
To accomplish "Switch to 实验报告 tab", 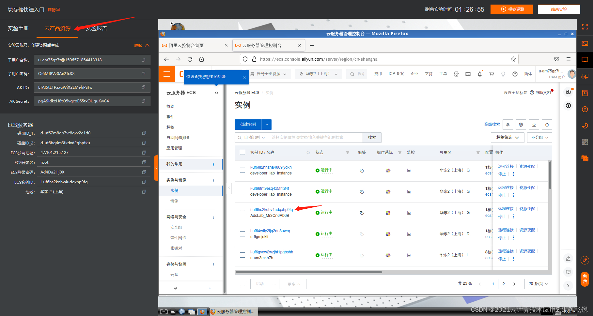I will (97, 28).
